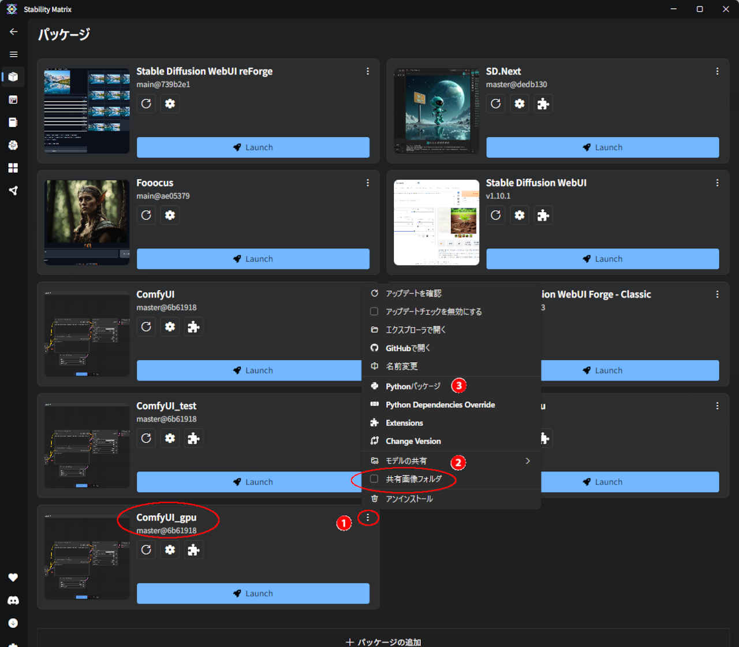Choose アンインストール in the context menu
The width and height of the screenshot is (739, 647).
pos(450,499)
